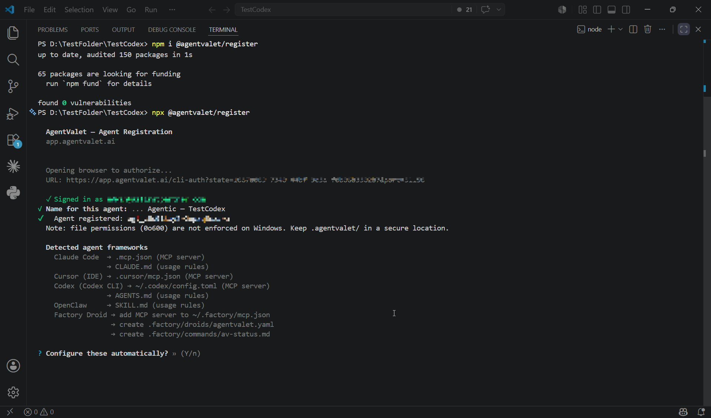Screen dimensions: 711x418
Task: Open the Edit menu
Action: [50, 10]
